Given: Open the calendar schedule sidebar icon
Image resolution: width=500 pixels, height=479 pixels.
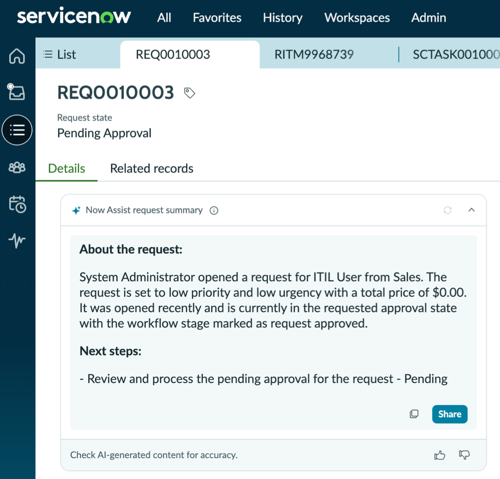Looking at the screenshot, I should [17, 204].
